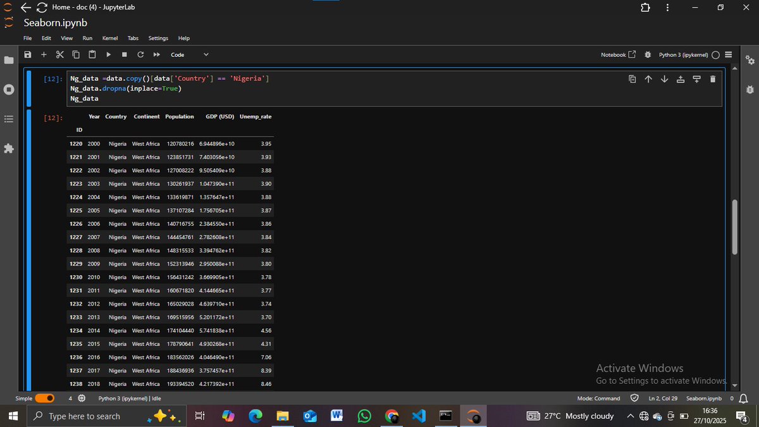Paste cell from clipboard icon
This screenshot has width=759, height=427.
92,54
